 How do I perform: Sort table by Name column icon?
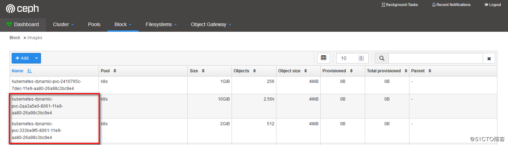[x=29, y=71]
